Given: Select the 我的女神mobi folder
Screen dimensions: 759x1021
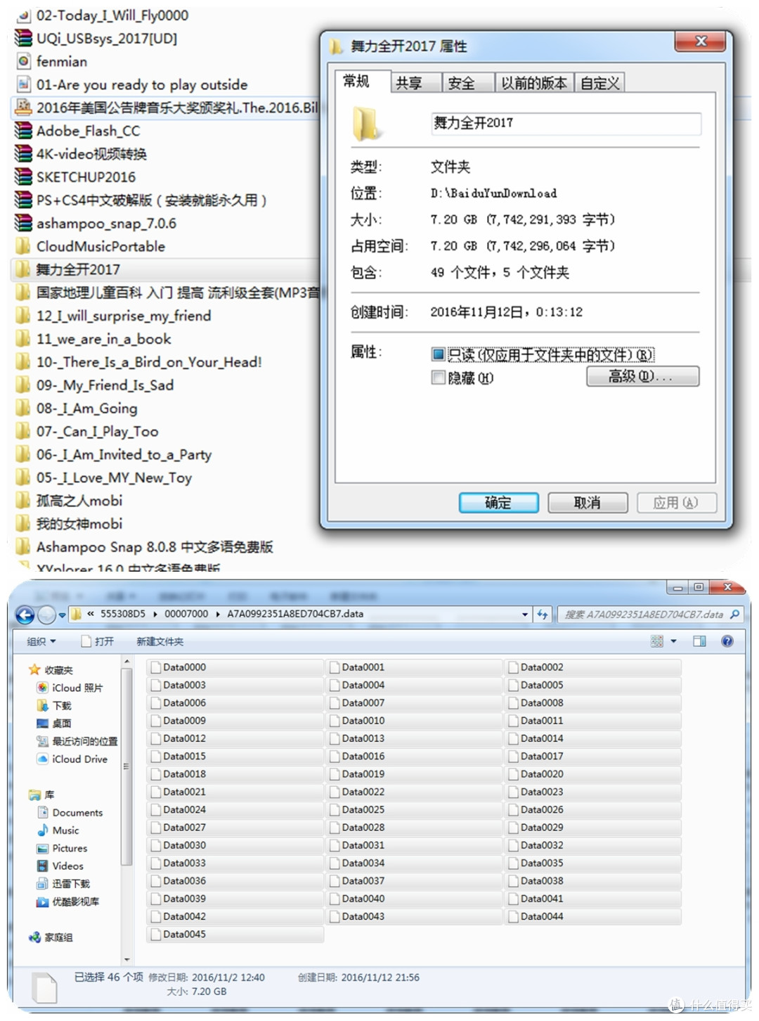Looking at the screenshot, I should point(69,524).
